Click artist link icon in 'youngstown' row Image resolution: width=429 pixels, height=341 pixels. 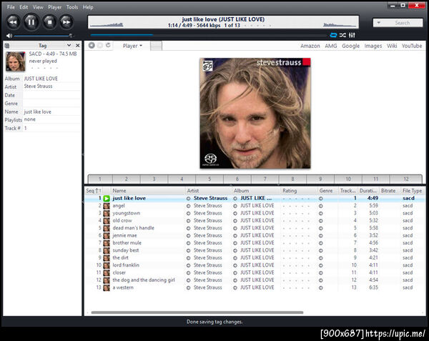pos(188,213)
